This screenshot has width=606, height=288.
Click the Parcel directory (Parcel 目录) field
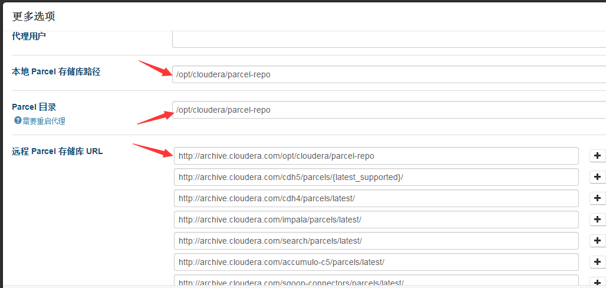pos(389,110)
